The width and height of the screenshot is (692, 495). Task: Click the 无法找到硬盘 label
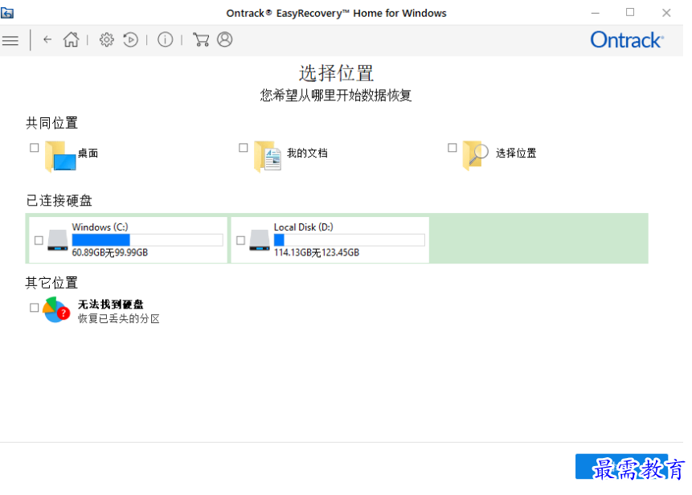pos(111,304)
